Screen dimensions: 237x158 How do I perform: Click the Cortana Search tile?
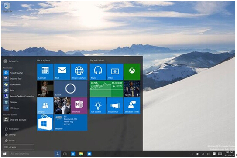pyautogui.click(x=71, y=89)
